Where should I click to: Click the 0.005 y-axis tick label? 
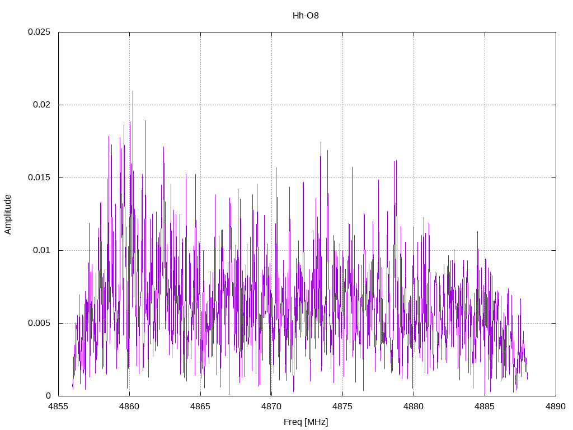[39, 323]
